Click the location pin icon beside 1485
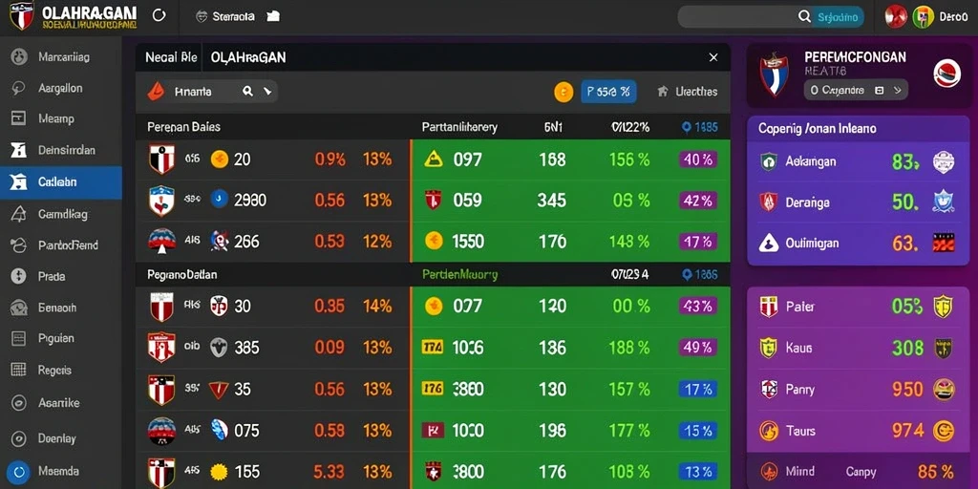This screenshot has height=489, width=978. (x=687, y=127)
